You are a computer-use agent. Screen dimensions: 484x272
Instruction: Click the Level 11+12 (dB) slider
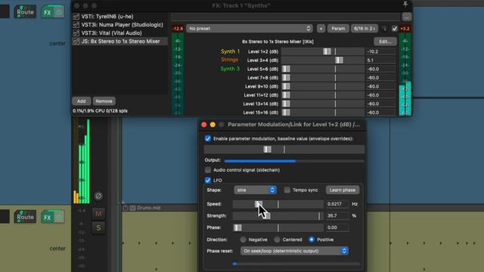point(323,95)
